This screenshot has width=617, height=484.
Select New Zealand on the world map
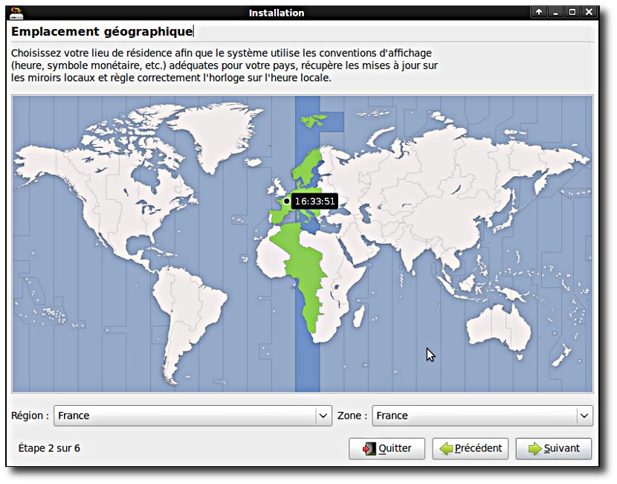562,355
